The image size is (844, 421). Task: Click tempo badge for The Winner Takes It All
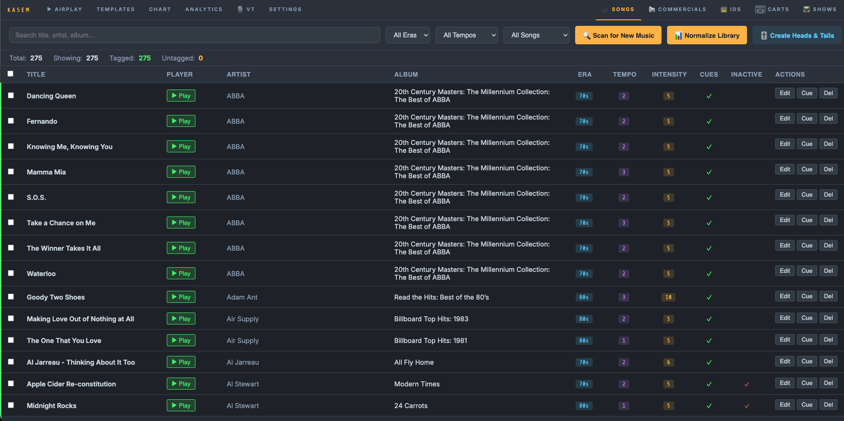(x=624, y=248)
